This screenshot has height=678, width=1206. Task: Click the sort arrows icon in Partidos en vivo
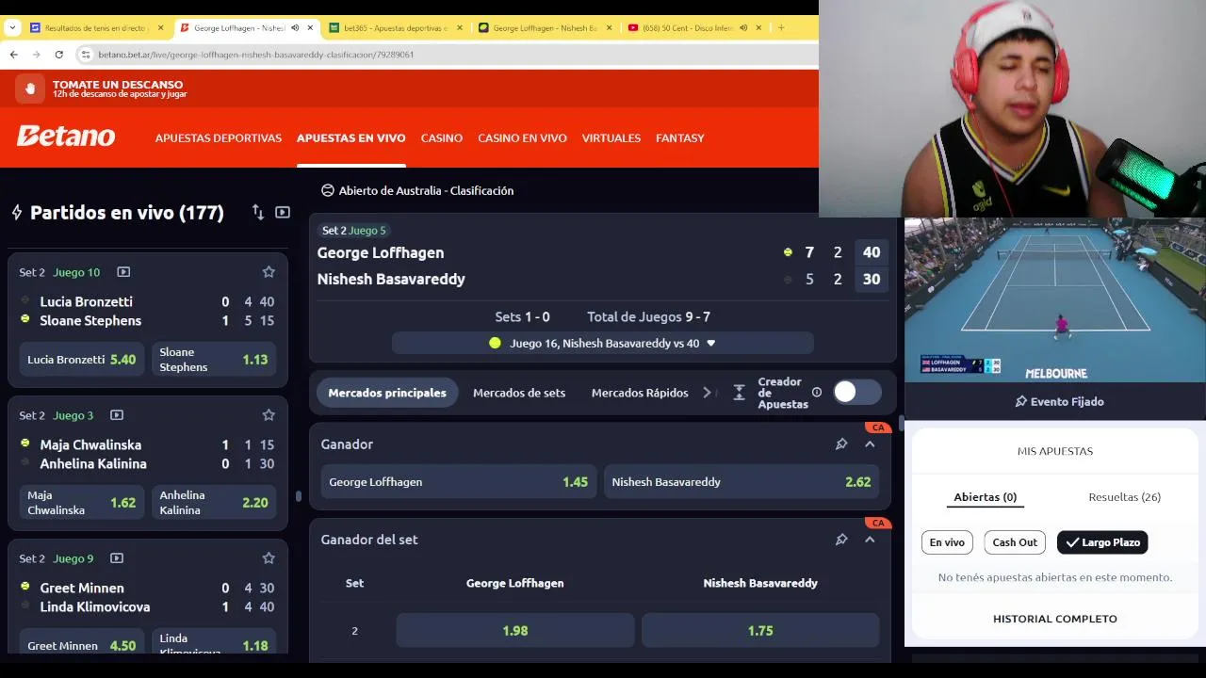point(258,213)
